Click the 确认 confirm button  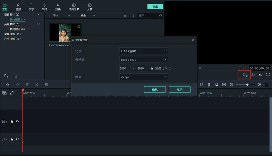[x=155, y=90]
